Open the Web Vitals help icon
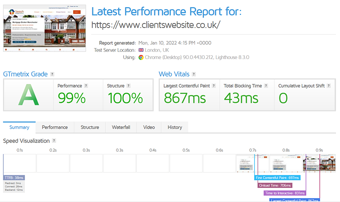This screenshot has height=202, width=340. [194, 74]
